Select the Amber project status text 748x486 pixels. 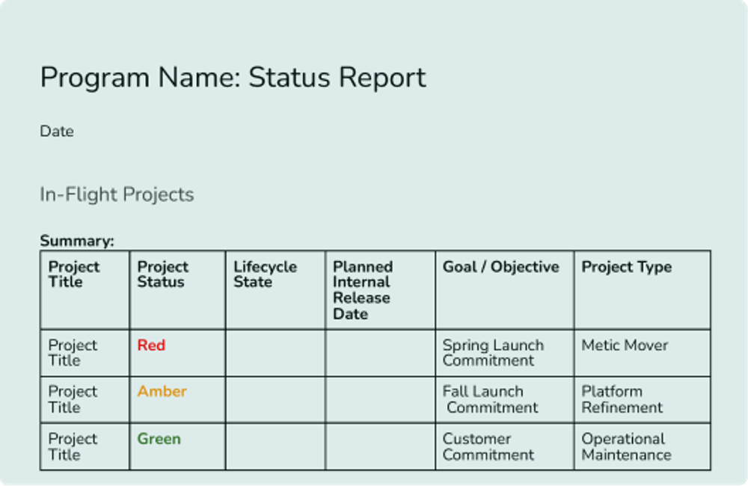(x=161, y=391)
